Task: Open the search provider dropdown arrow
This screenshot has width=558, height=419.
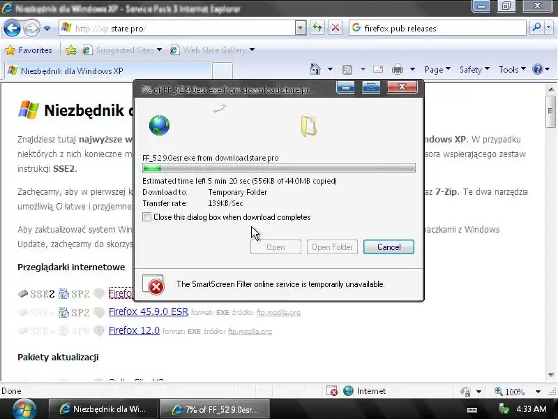Action: 548,28
